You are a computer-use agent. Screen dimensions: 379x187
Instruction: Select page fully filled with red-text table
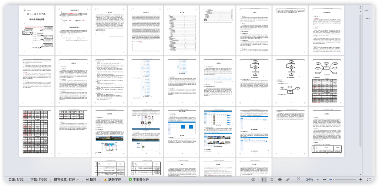pyautogui.click(x=37, y=132)
